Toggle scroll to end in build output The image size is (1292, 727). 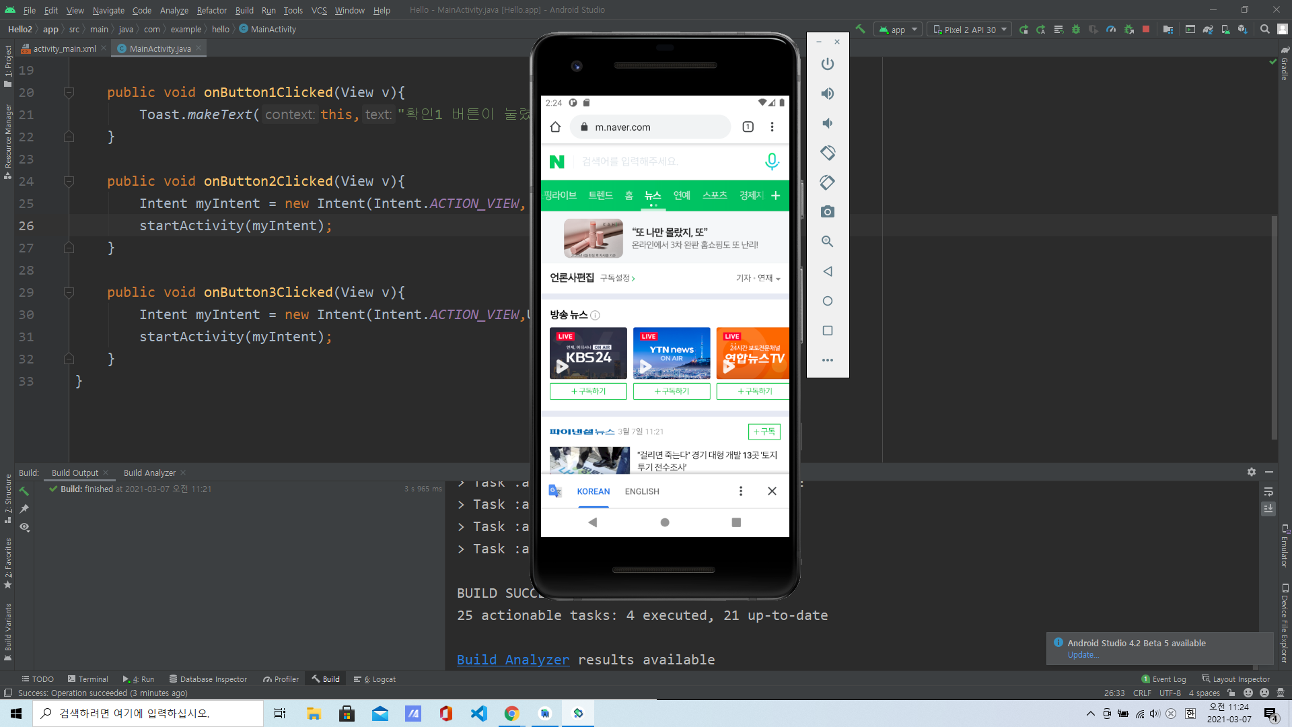pyautogui.click(x=1268, y=509)
